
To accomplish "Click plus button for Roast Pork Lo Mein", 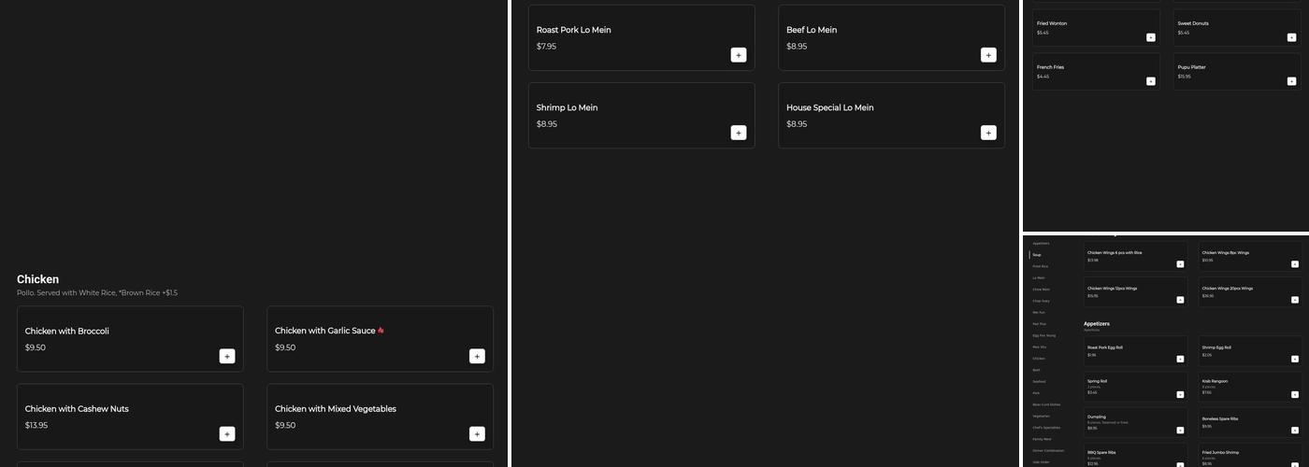I will point(739,55).
